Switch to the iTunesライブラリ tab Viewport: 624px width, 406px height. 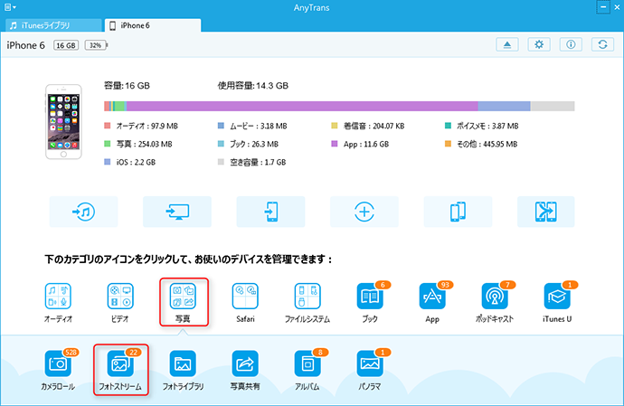tap(53, 25)
